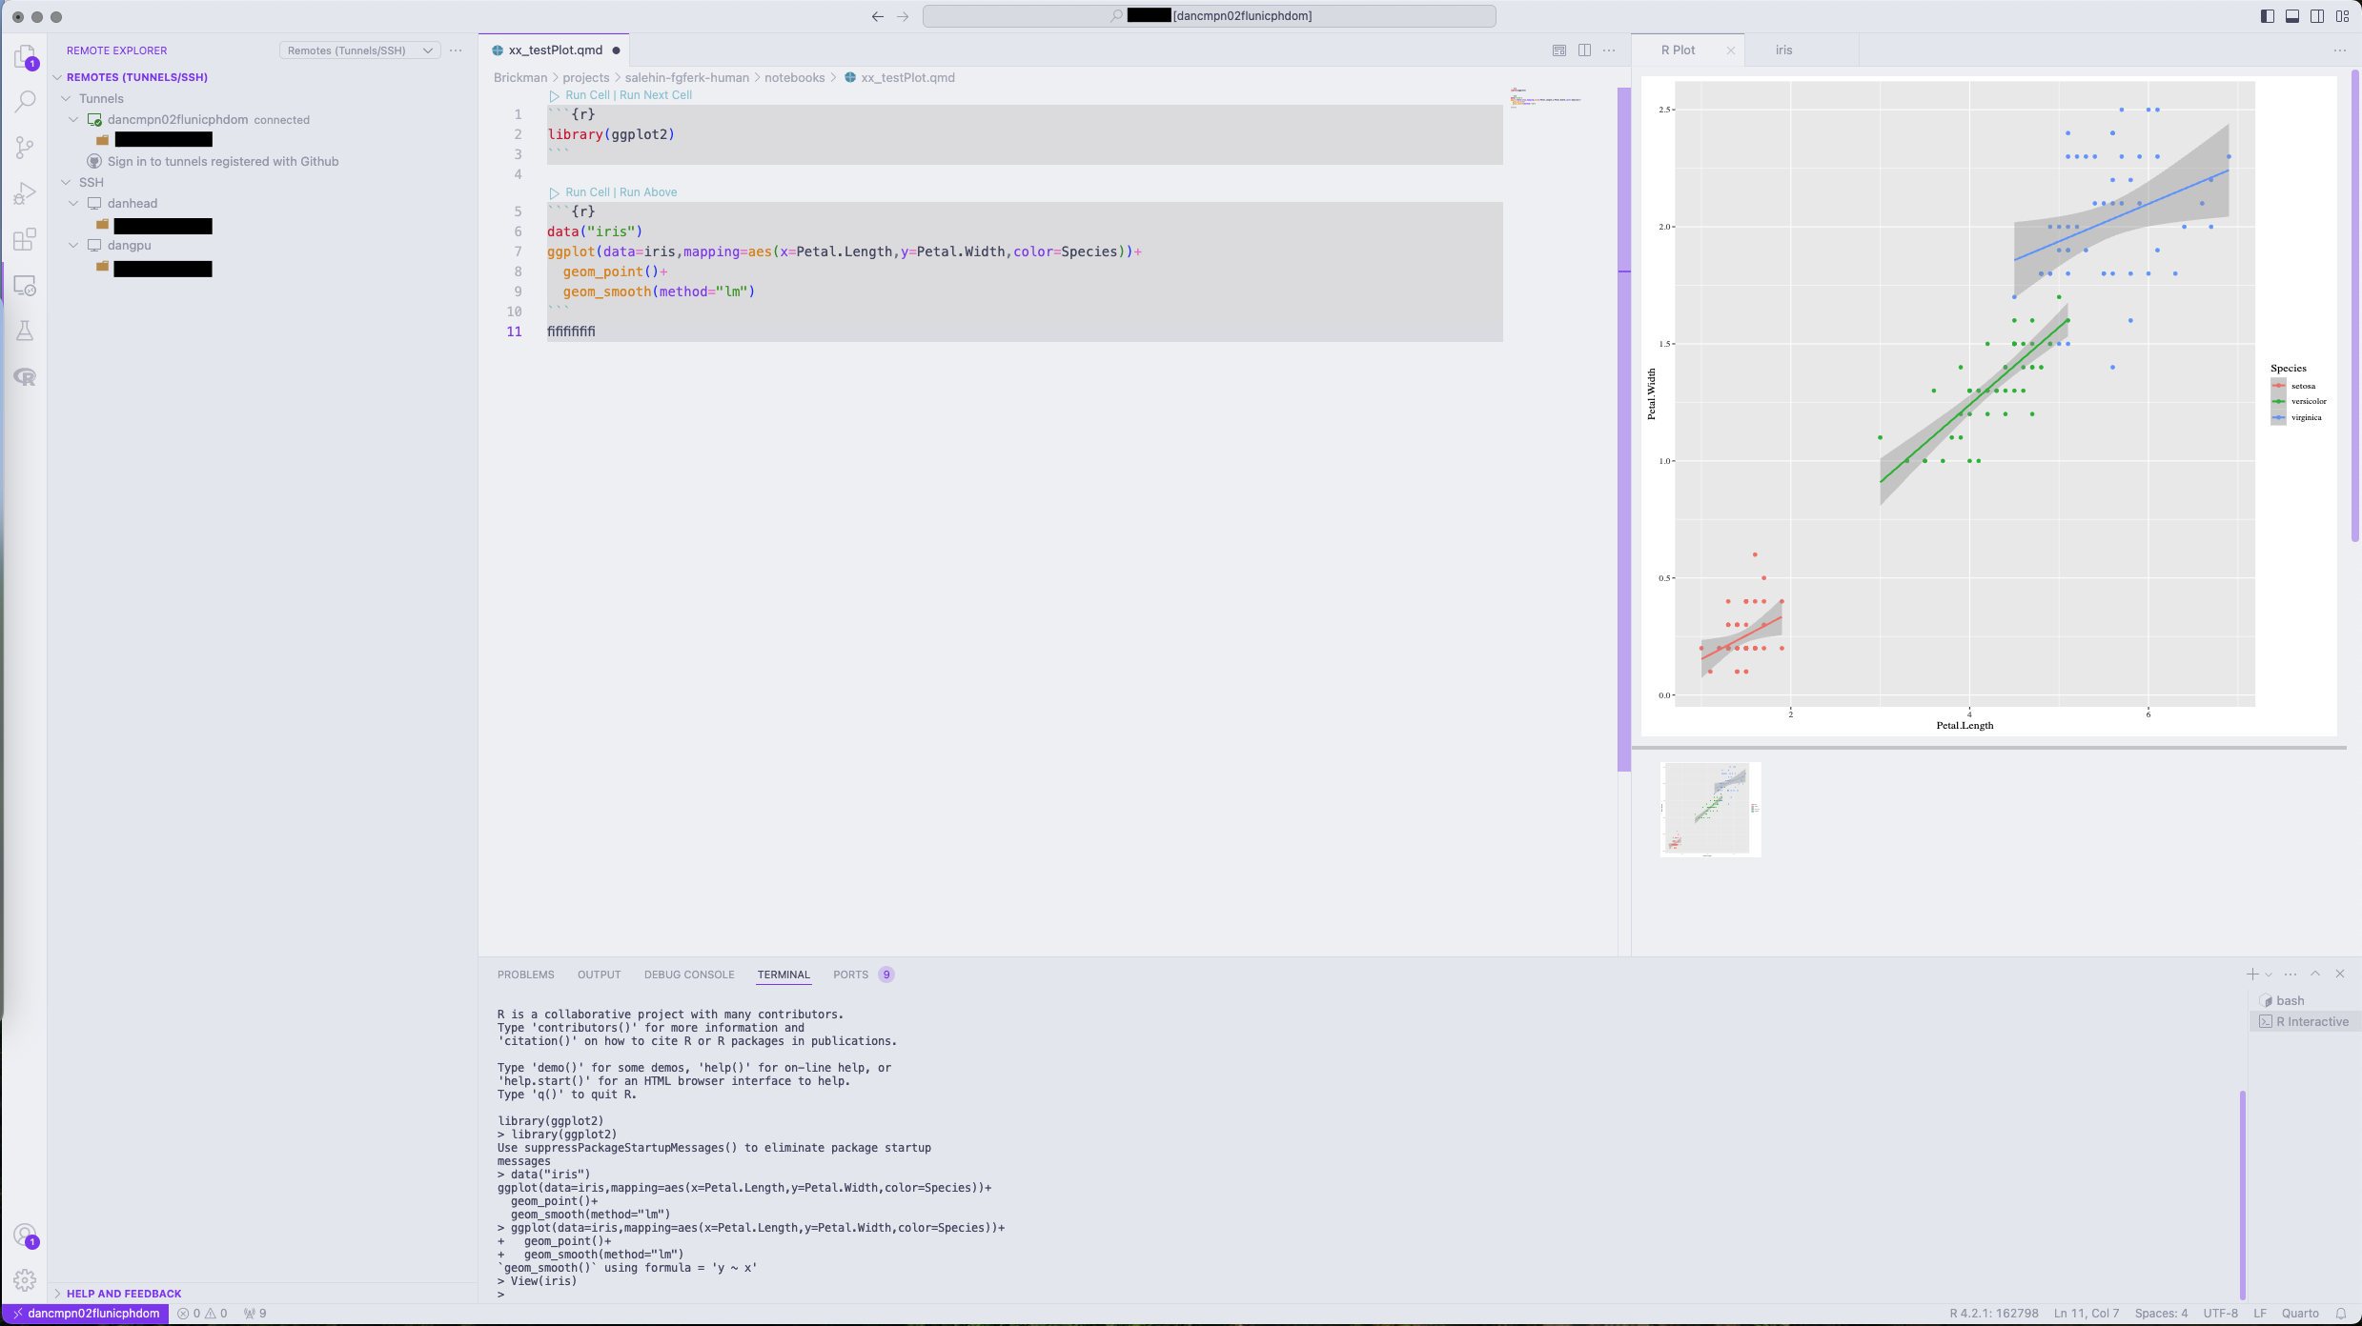Click Run Next Cell code lens

[656, 95]
